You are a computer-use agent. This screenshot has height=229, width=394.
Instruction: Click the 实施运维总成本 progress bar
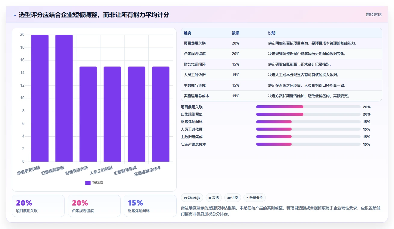point(308,144)
